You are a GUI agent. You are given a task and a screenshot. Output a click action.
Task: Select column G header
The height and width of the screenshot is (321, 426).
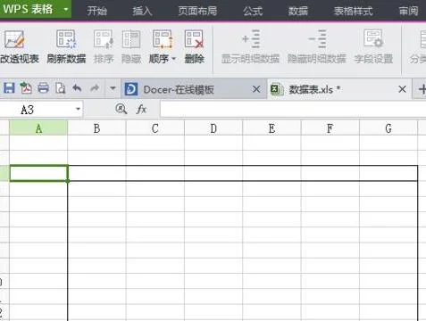tap(388, 128)
